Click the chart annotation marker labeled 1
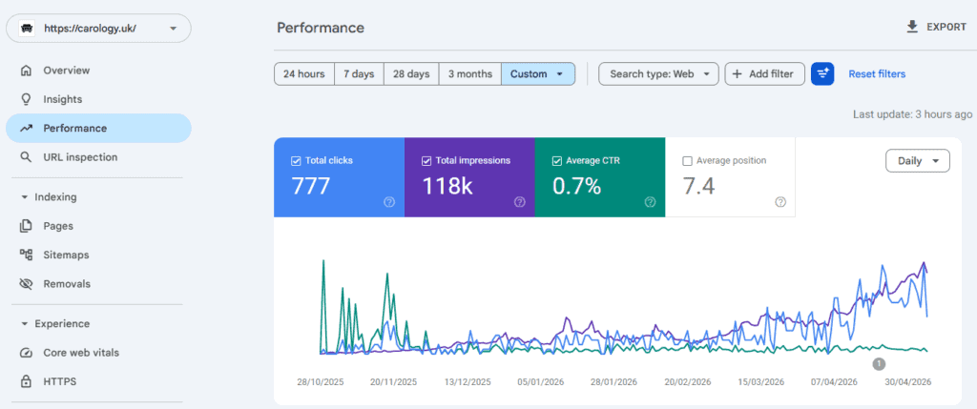This screenshot has width=977, height=409. (x=879, y=363)
